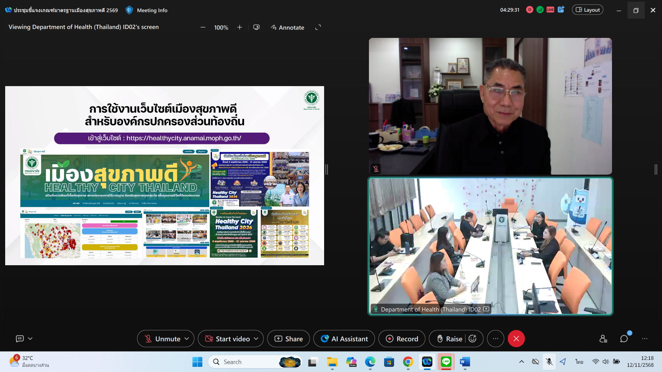Open the Layout menu
Viewport: 662px width, 372px height.
click(x=588, y=10)
